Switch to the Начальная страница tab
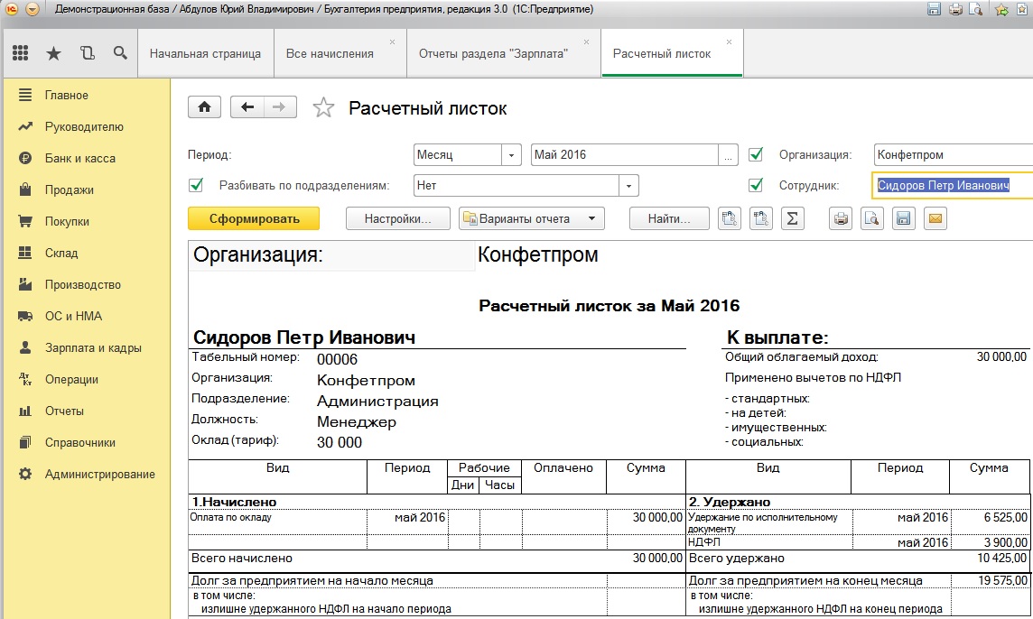 (205, 54)
